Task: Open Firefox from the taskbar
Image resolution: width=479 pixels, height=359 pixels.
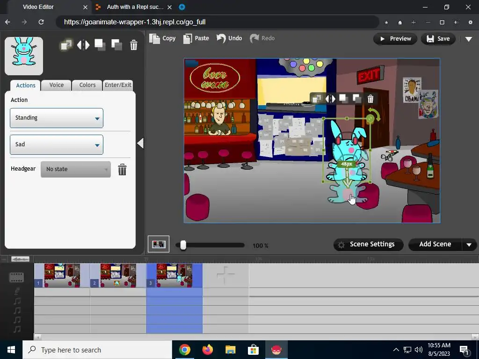Action: [x=208, y=350]
